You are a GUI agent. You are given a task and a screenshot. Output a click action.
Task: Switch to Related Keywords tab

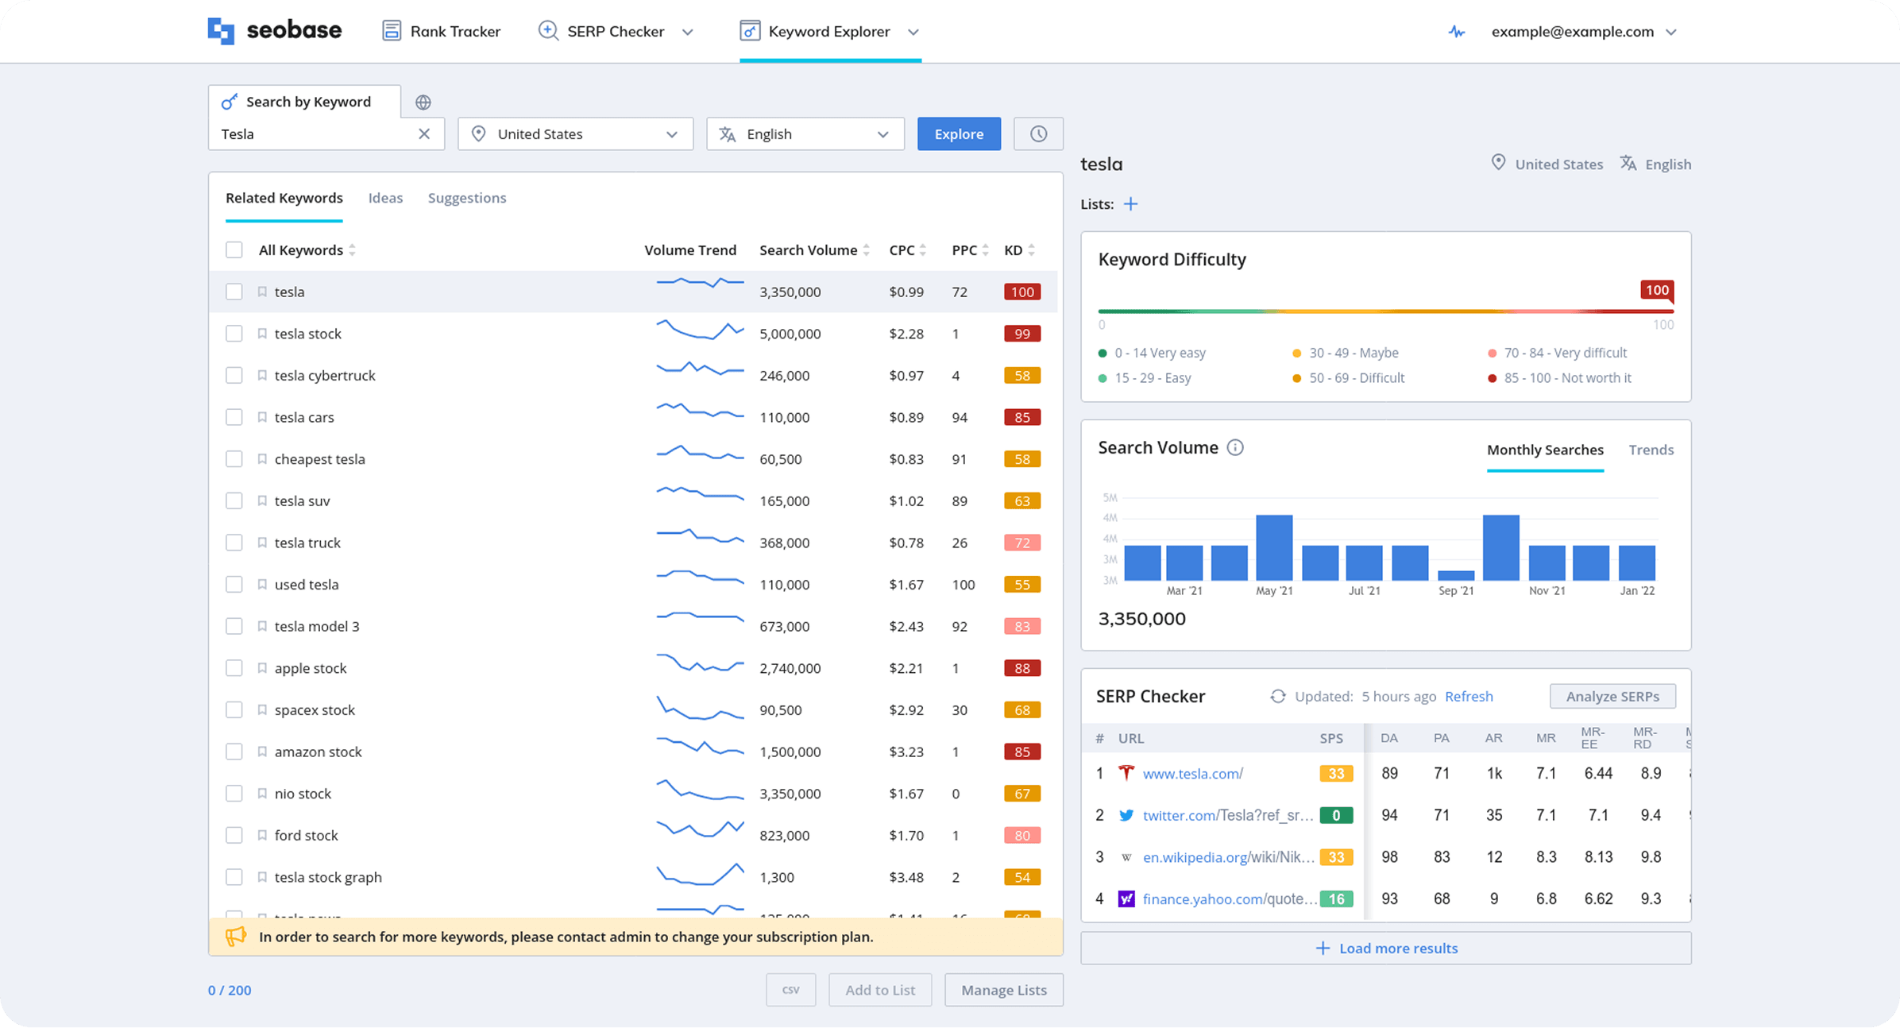click(x=284, y=198)
